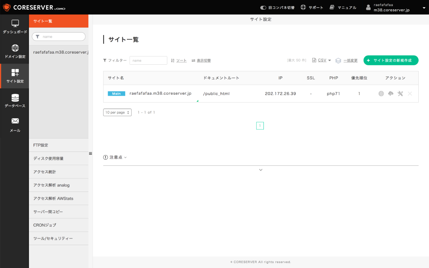The width and height of the screenshot is (429, 268).
Task: Select FTP設定 from the side menu
Action: 41,145
